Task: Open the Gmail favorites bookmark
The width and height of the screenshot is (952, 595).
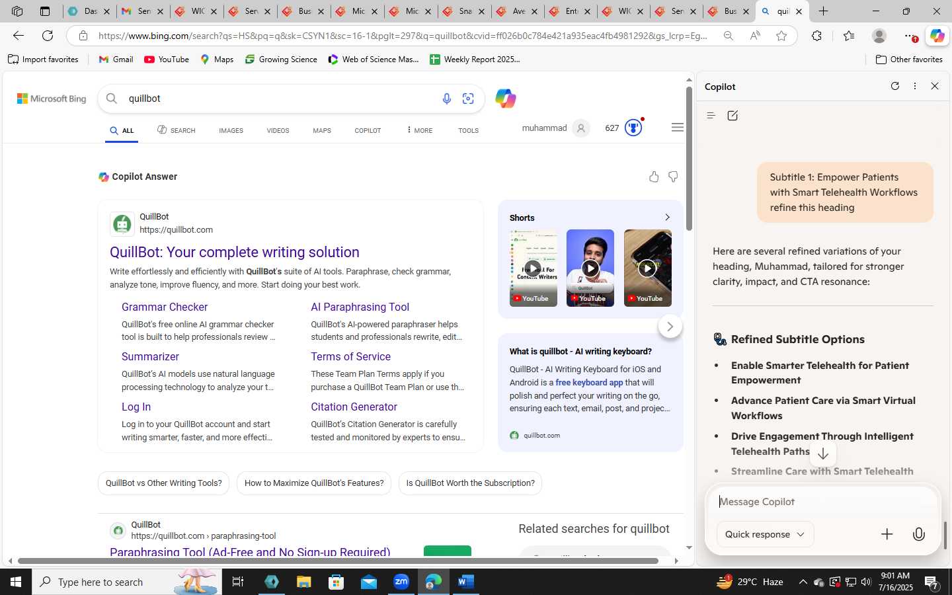Action: (116, 59)
